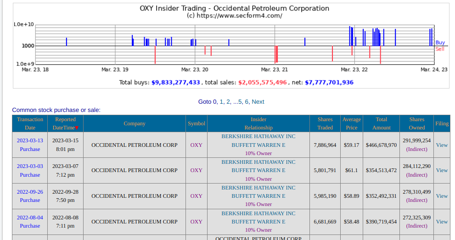Click the Sell legend label on chart
The image size is (455, 240).
click(440, 49)
